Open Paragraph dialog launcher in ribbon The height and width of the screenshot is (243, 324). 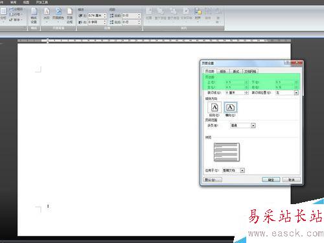(x=140, y=28)
